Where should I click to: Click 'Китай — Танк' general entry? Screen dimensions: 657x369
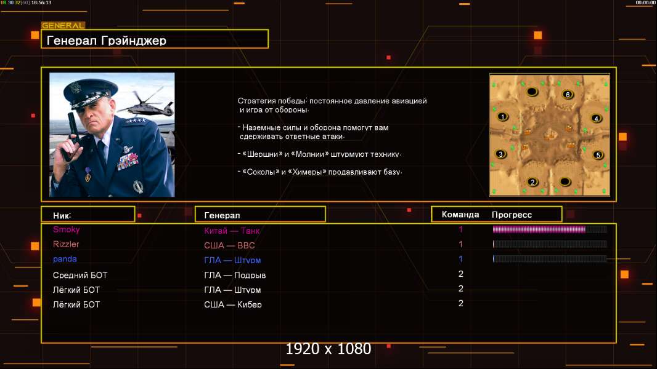[232, 231]
